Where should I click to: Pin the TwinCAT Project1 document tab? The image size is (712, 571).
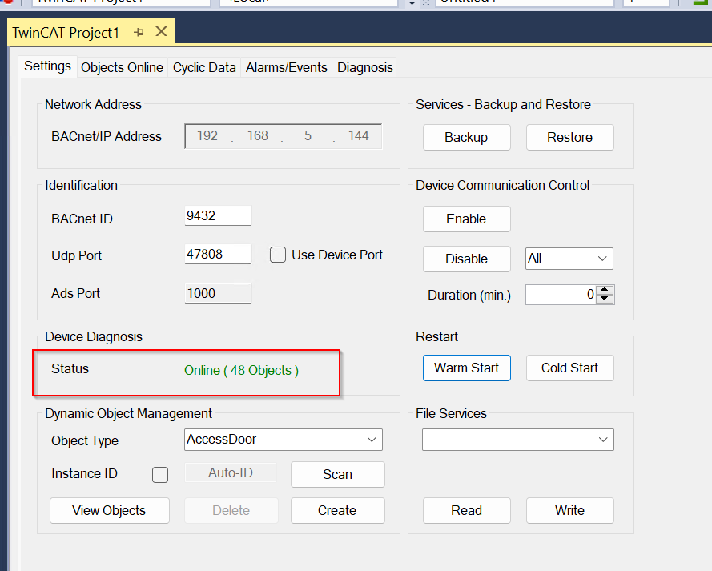139,32
